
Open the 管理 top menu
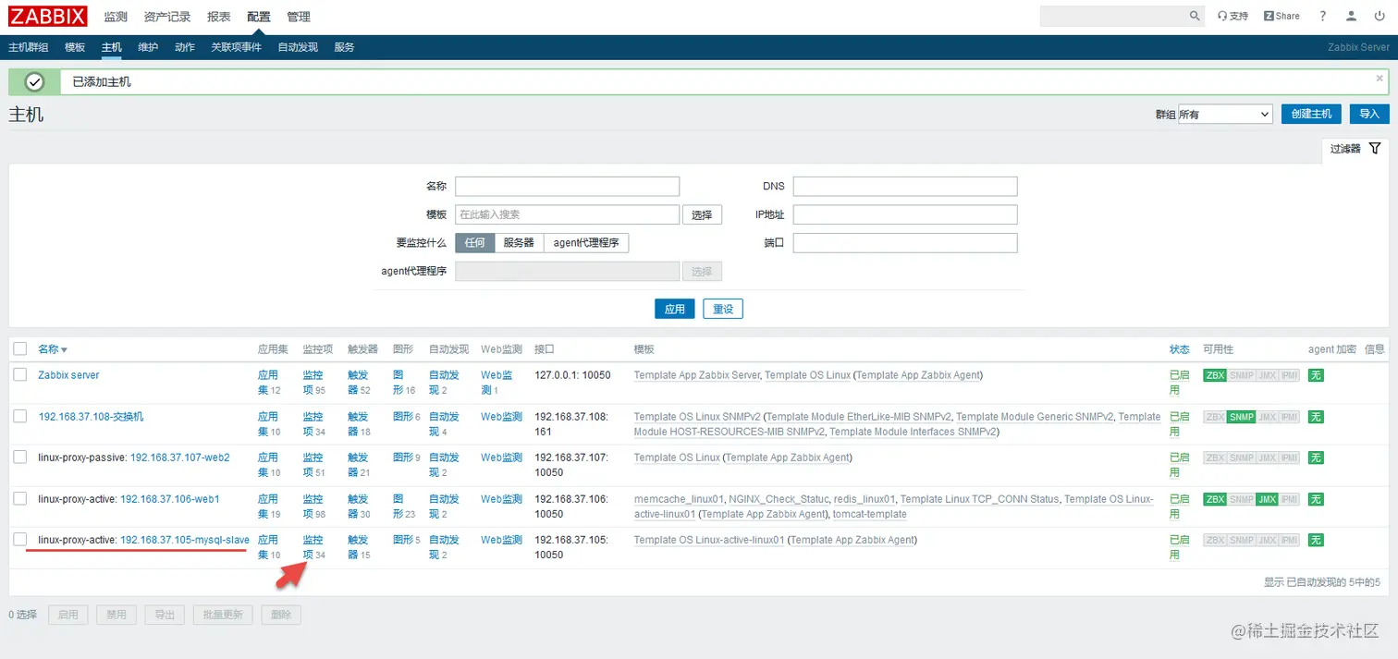299,17
